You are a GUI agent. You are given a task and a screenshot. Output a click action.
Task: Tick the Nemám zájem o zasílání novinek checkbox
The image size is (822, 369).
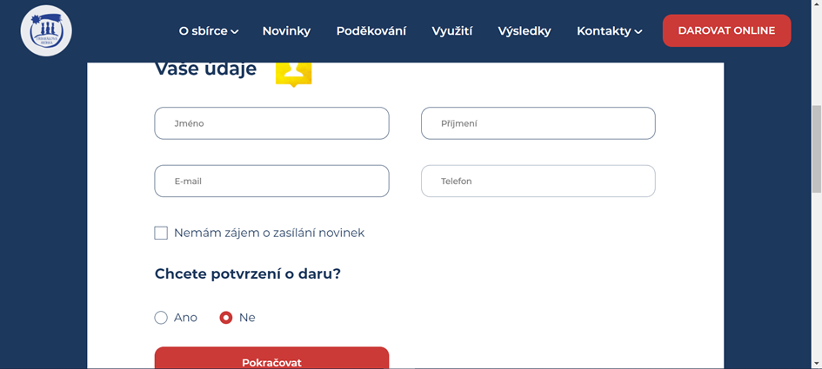point(161,233)
